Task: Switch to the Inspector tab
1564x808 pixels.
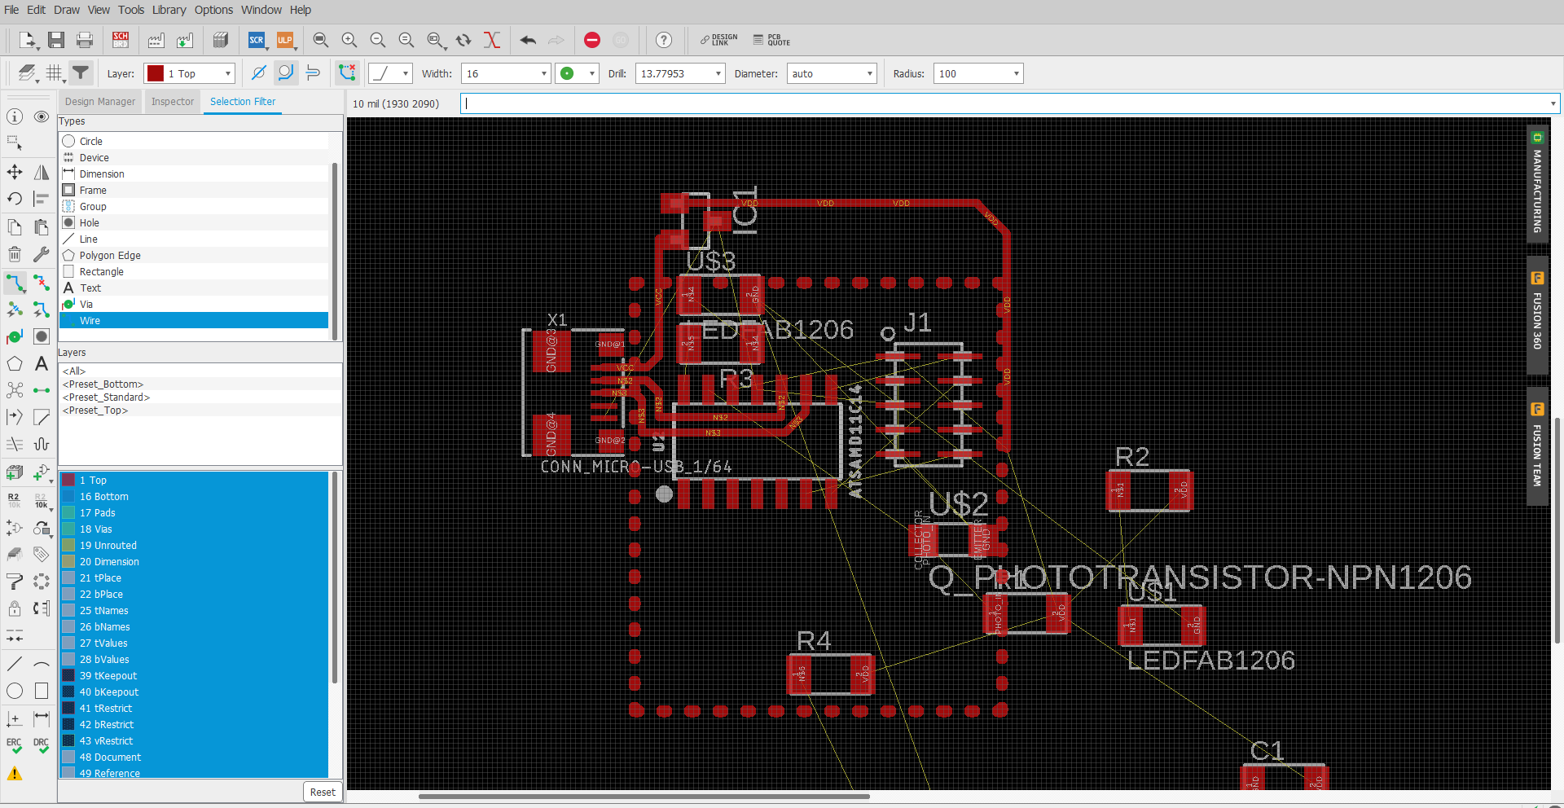Action: click(173, 102)
